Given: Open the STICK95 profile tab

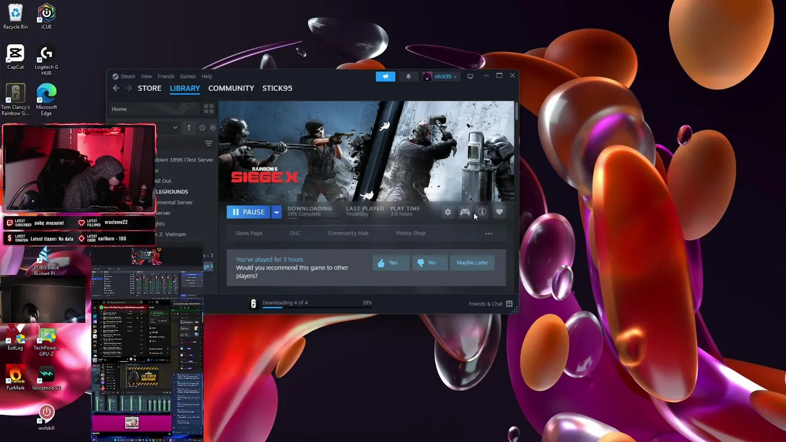Looking at the screenshot, I should coord(277,88).
